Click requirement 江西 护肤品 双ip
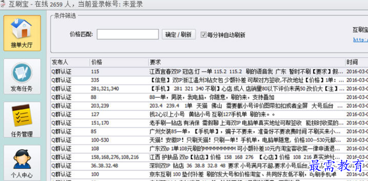368x181 pixels. pos(245,157)
